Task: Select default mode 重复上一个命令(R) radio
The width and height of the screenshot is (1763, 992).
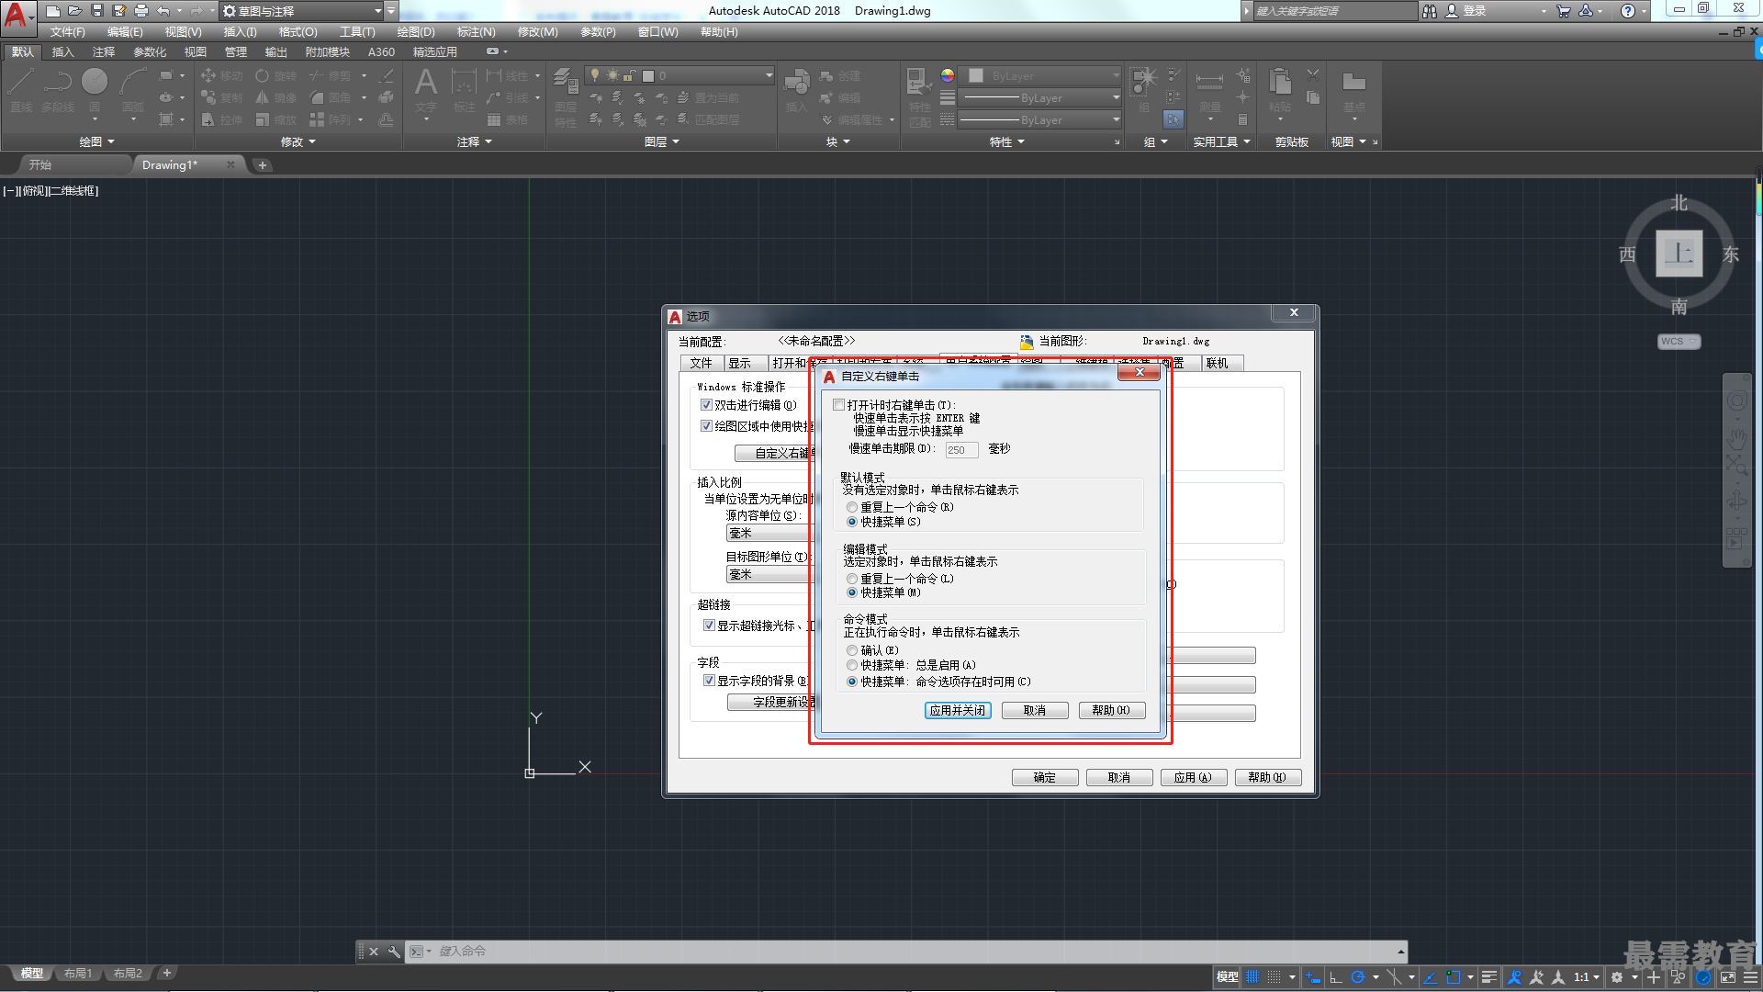Action: [x=852, y=507]
